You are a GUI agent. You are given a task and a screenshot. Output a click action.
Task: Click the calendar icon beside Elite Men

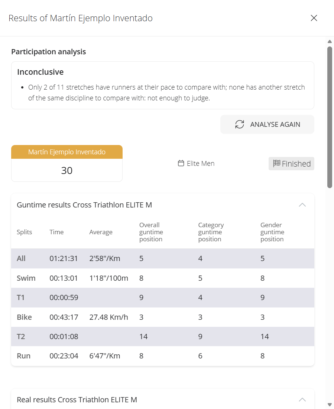(x=181, y=163)
